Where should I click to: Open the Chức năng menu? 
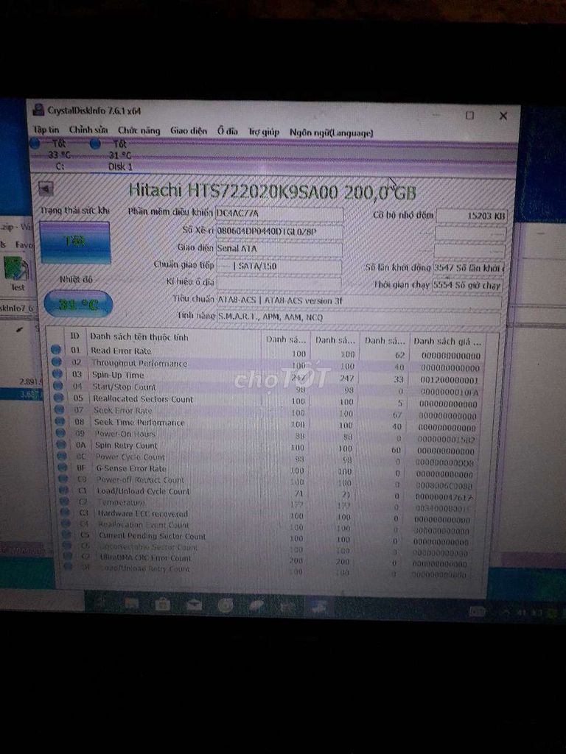click(139, 130)
